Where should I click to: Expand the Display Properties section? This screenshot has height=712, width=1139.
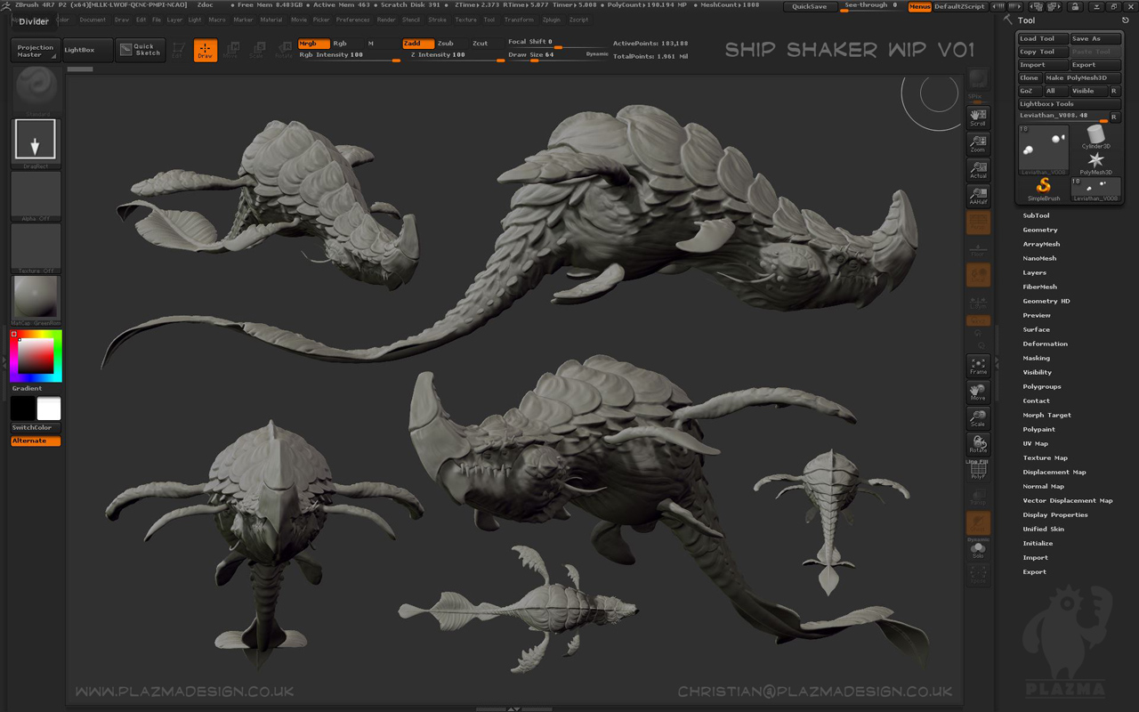point(1055,514)
